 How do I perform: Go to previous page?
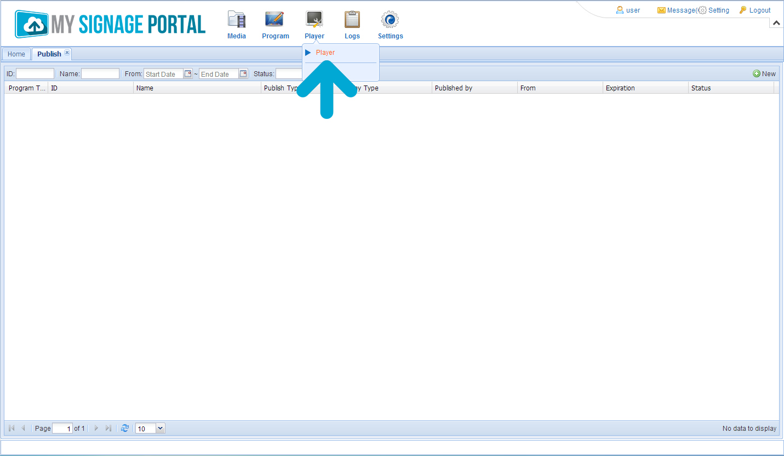[23, 429]
